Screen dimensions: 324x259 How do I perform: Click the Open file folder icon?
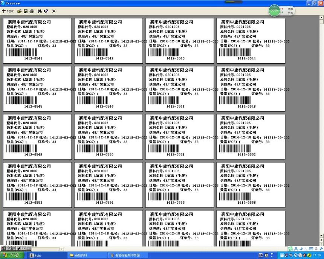coord(20,11)
